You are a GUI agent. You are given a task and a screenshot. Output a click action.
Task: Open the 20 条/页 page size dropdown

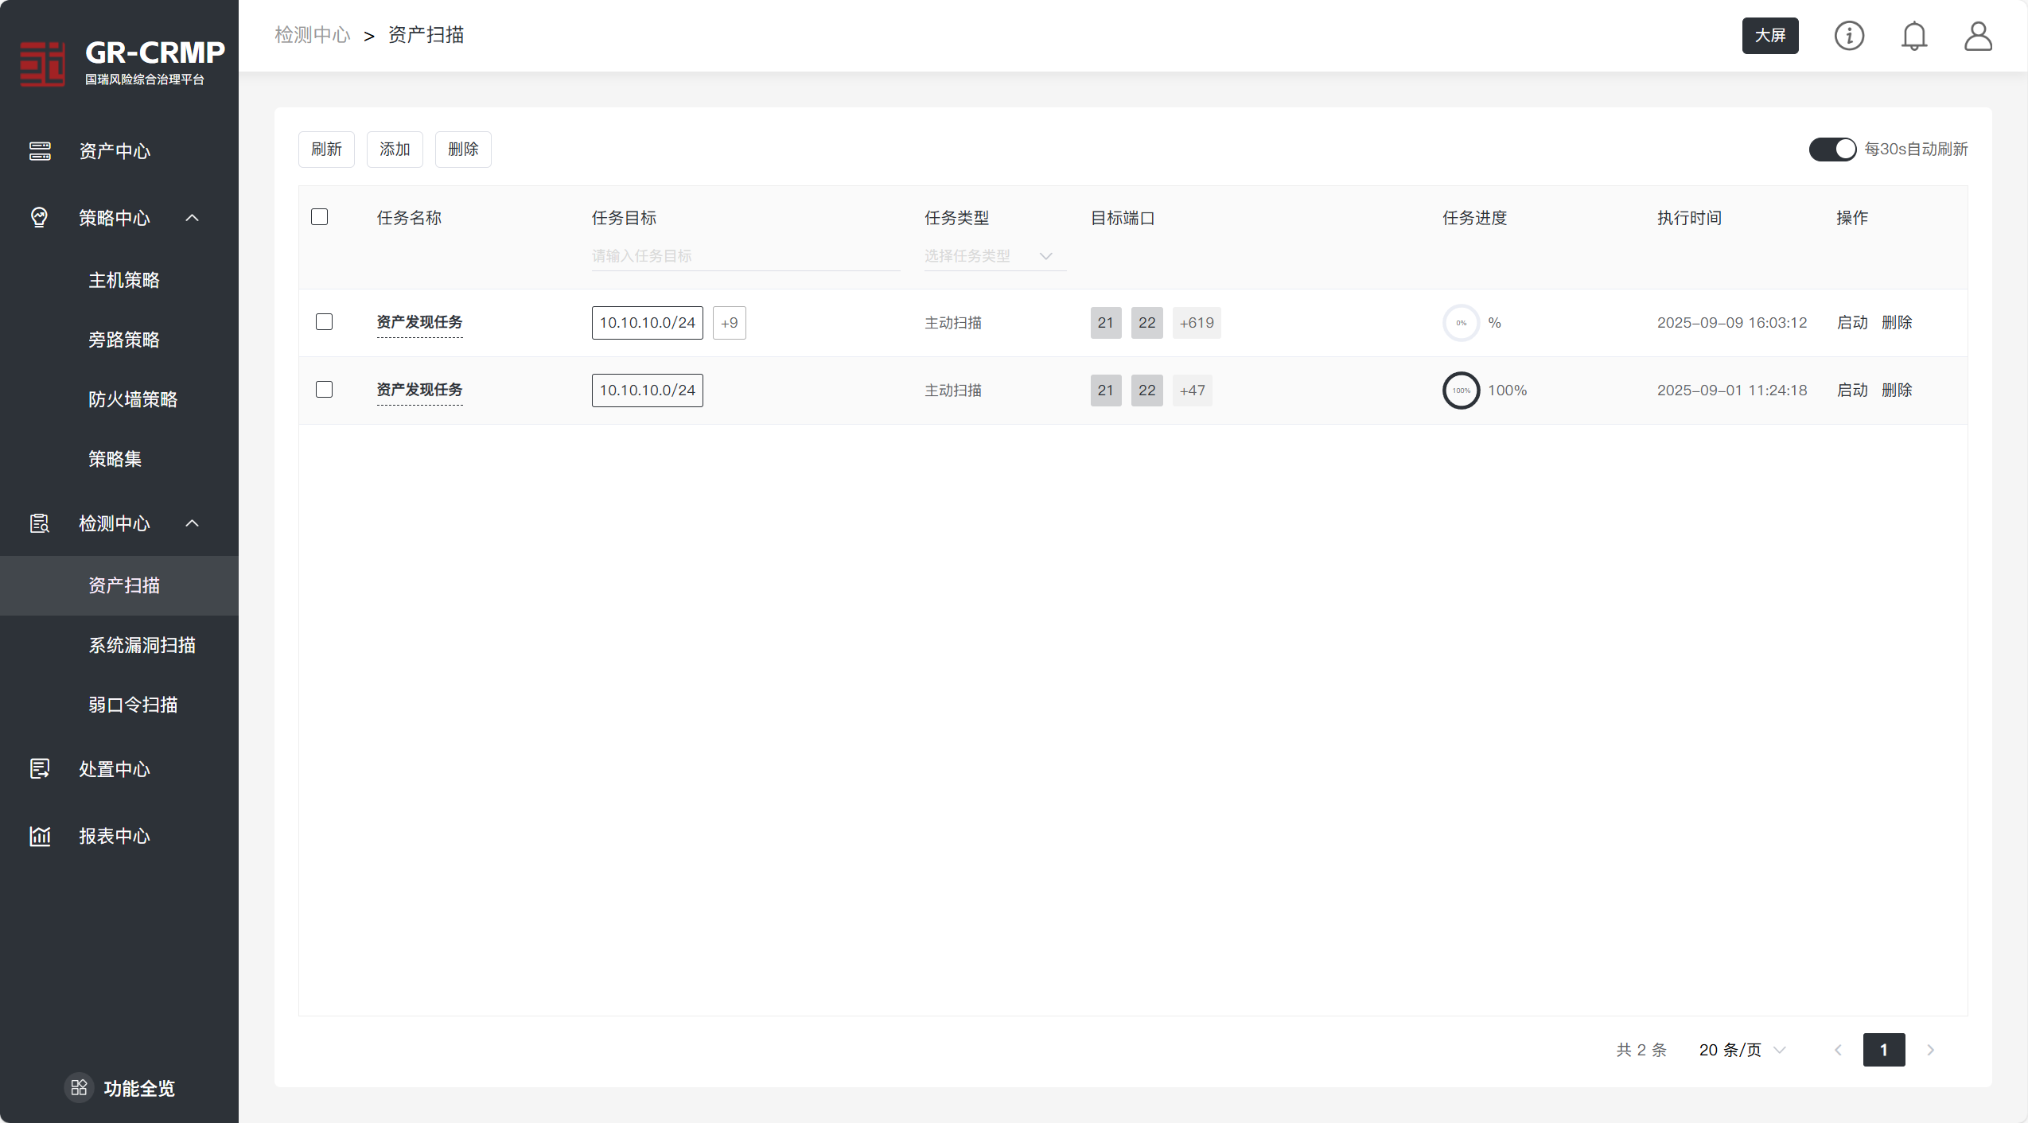click(1742, 1050)
